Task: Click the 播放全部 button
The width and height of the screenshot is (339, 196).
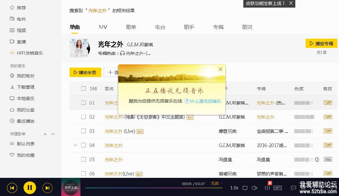Action: pos(85,72)
